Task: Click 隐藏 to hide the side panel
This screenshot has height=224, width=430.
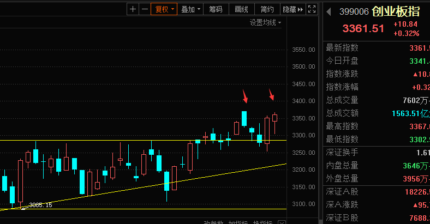Action: [292, 9]
